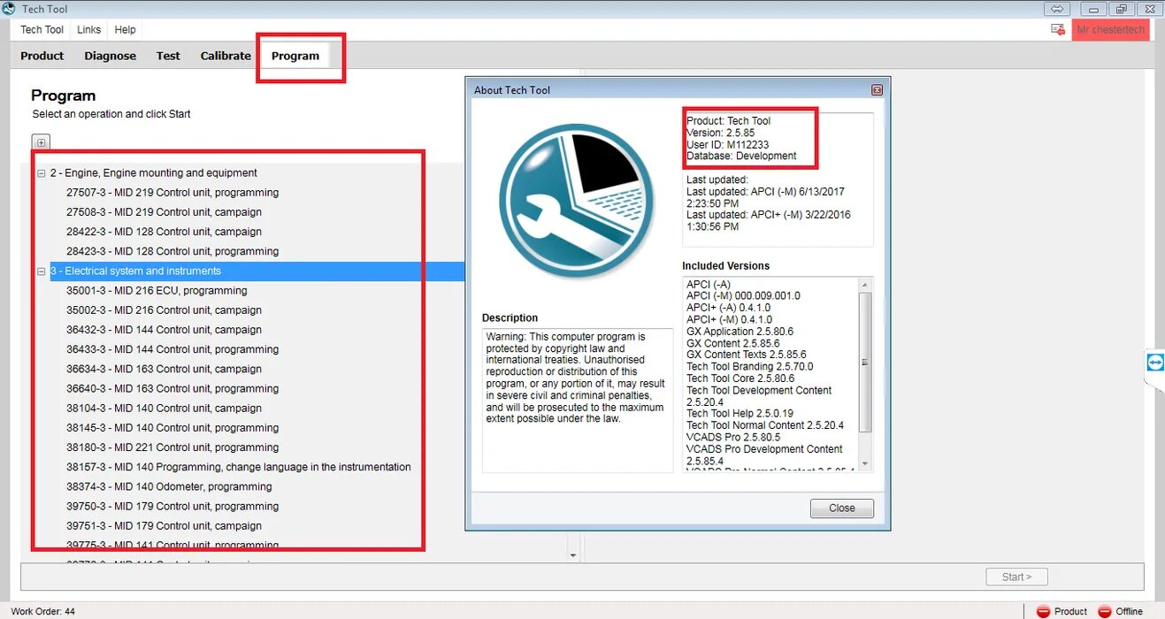Open the Tech Tool menu
Viewport: 1165px width, 619px height.
(42, 29)
